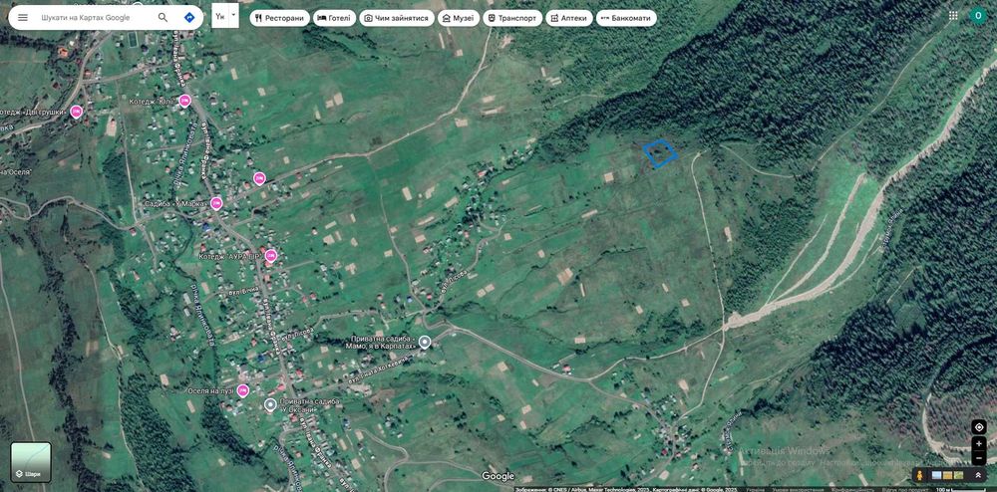Image resolution: width=997 pixels, height=492 pixels.
Task: Zoom out with the minus button
Action: 979,458
